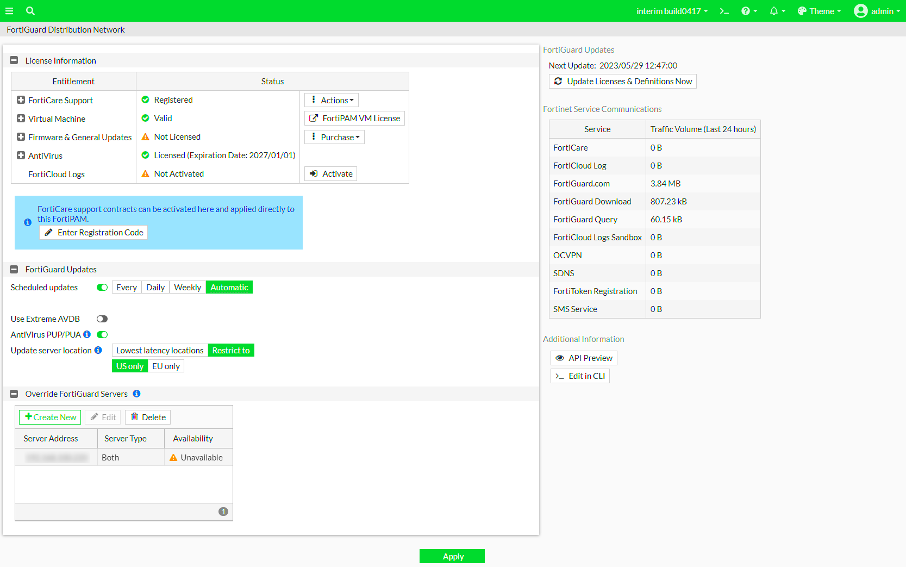Click the server count badge showing 1
The height and width of the screenshot is (567, 906).
click(223, 512)
